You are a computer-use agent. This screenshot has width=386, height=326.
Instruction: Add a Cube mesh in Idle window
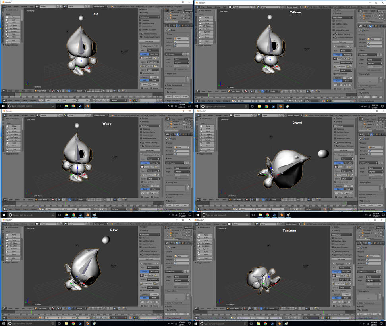14,20
